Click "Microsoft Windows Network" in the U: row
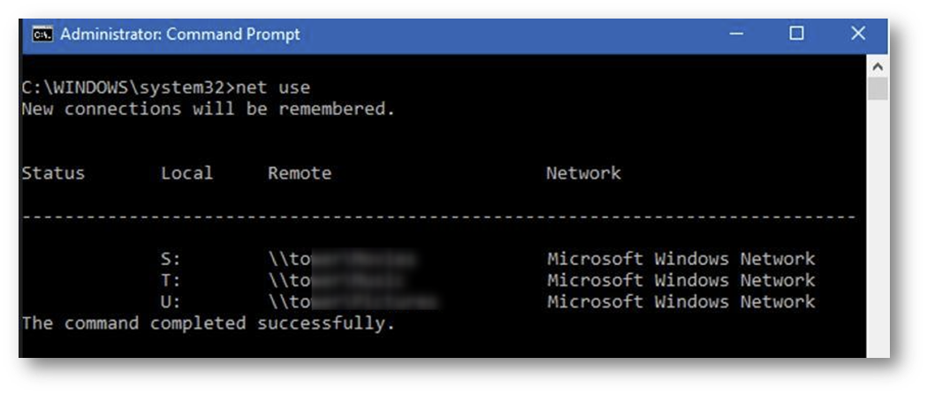This screenshot has width=927, height=395. tap(680, 301)
